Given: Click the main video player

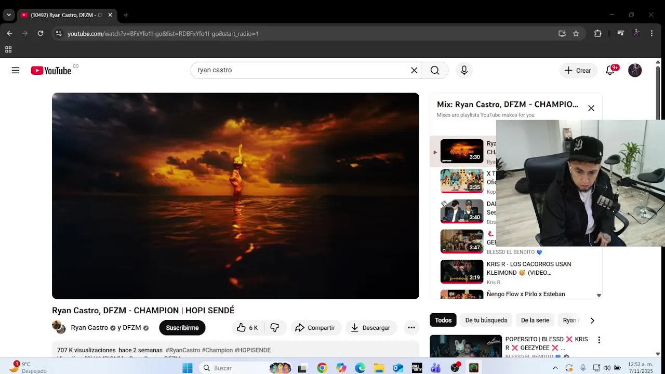Looking at the screenshot, I should click(x=235, y=196).
